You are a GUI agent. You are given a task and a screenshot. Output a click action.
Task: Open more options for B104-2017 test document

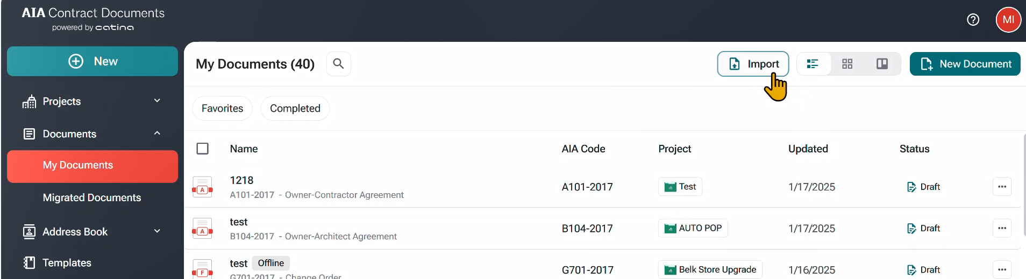[x=1002, y=228]
